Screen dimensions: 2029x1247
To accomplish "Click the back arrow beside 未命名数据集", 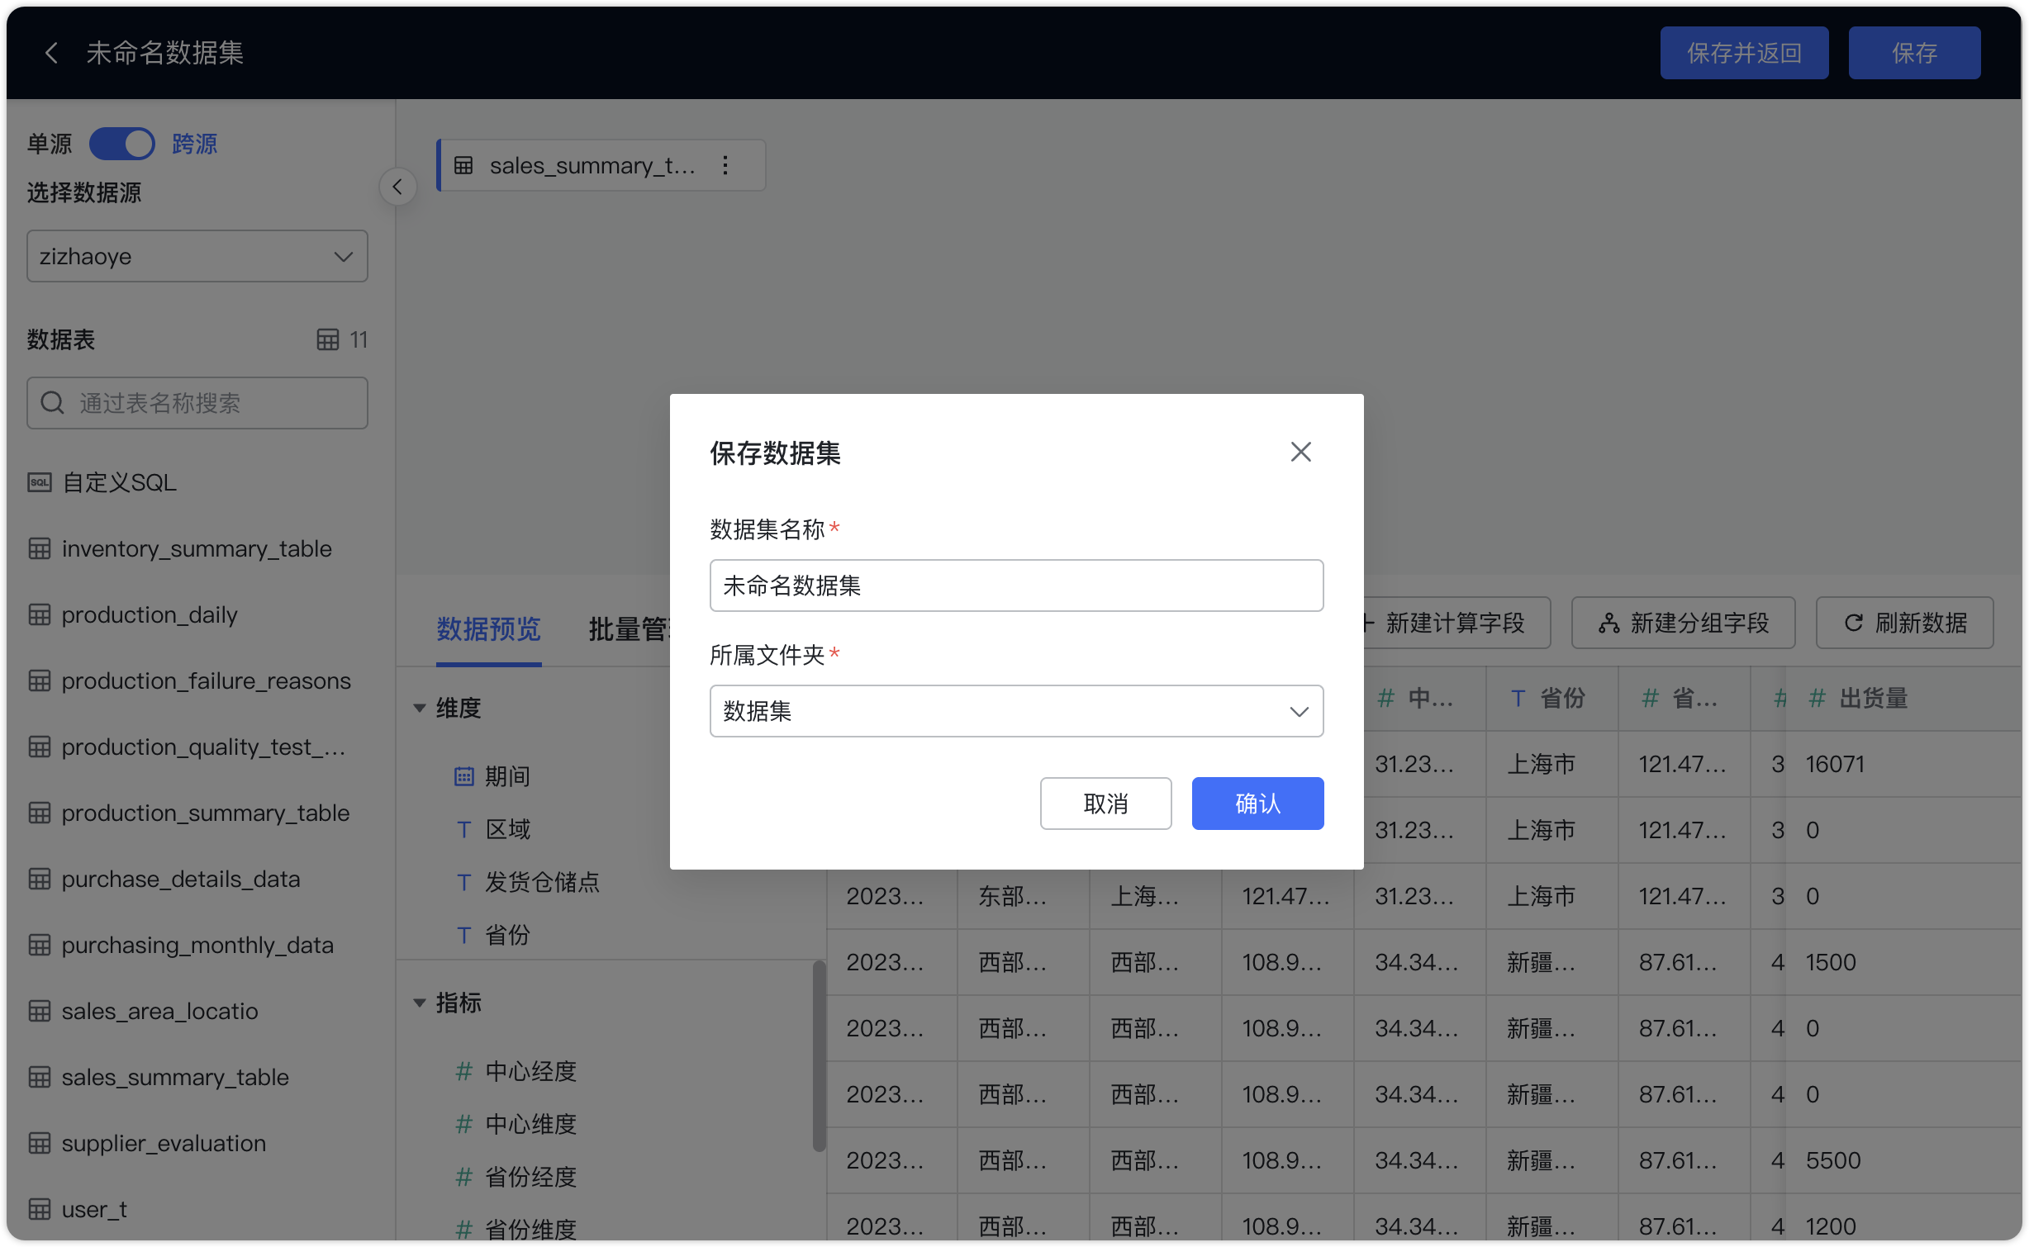I will click(x=51, y=53).
